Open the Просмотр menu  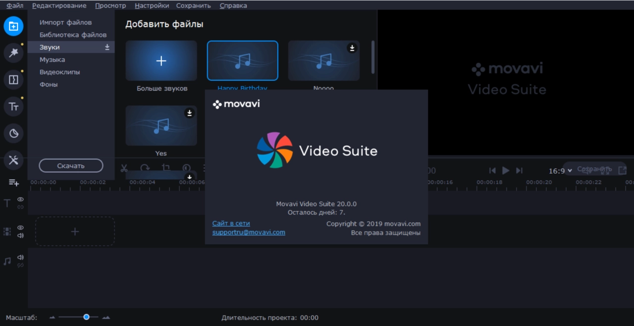point(110,5)
